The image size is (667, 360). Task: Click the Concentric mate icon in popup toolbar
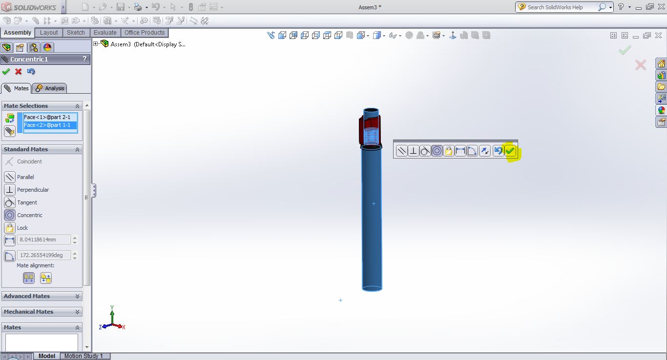coord(437,151)
